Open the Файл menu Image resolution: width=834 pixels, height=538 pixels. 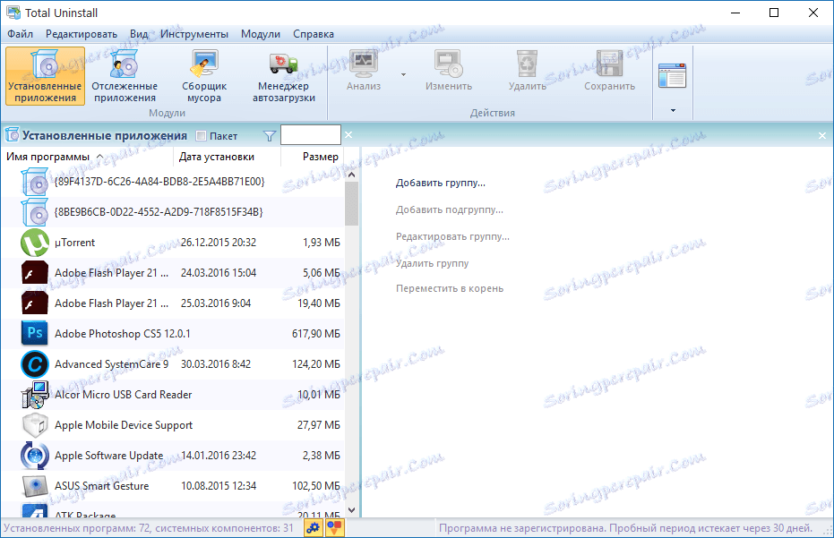click(21, 34)
